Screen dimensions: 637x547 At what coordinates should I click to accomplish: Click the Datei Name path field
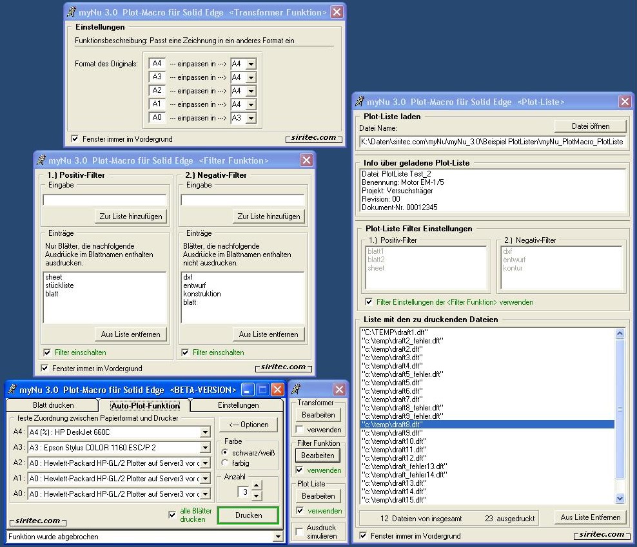click(493, 142)
